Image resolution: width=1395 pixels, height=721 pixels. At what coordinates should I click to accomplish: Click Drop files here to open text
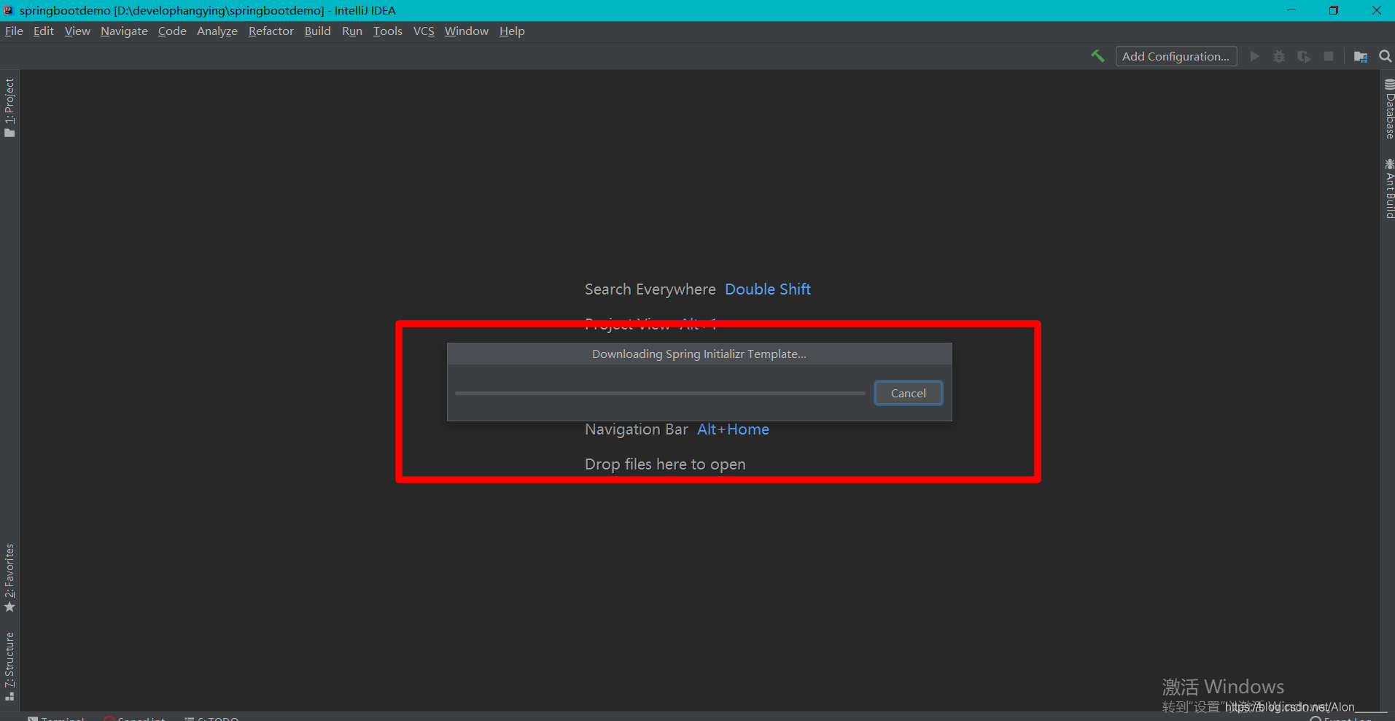coord(665,464)
